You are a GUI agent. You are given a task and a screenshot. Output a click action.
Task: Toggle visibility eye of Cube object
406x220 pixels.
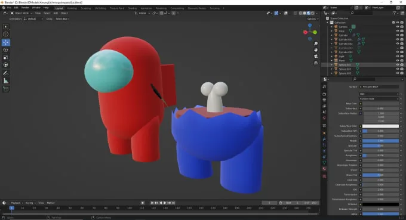398,31
